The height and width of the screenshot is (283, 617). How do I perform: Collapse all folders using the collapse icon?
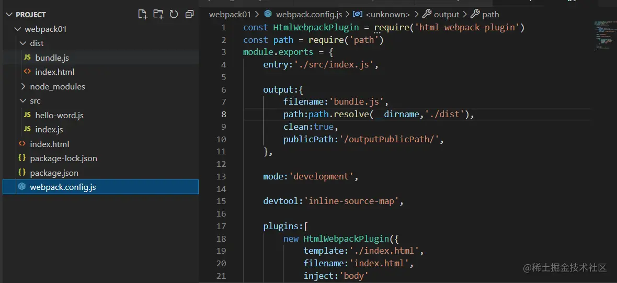(190, 15)
